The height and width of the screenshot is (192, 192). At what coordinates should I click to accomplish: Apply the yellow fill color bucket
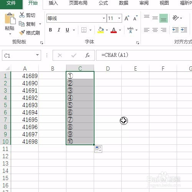pyautogui.click(x=101, y=30)
